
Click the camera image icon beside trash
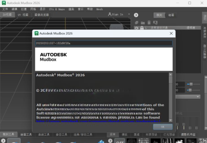pos(155,23)
